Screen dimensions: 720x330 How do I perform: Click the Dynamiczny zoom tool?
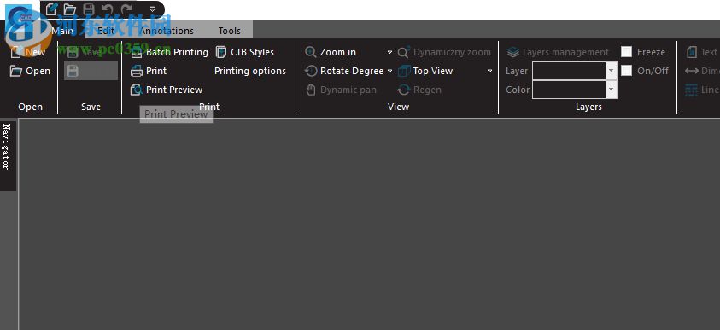click(x=444, y=52)
